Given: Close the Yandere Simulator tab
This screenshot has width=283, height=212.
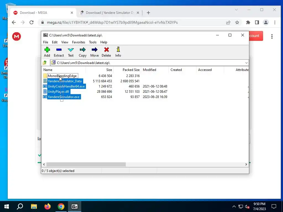Looking at the screenshot, I should [138, 13].
